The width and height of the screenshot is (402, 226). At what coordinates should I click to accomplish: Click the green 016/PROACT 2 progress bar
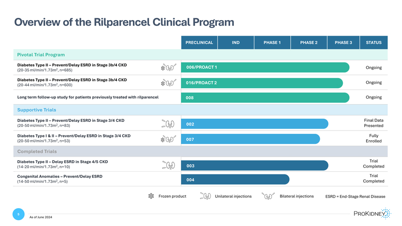[262, 83]
